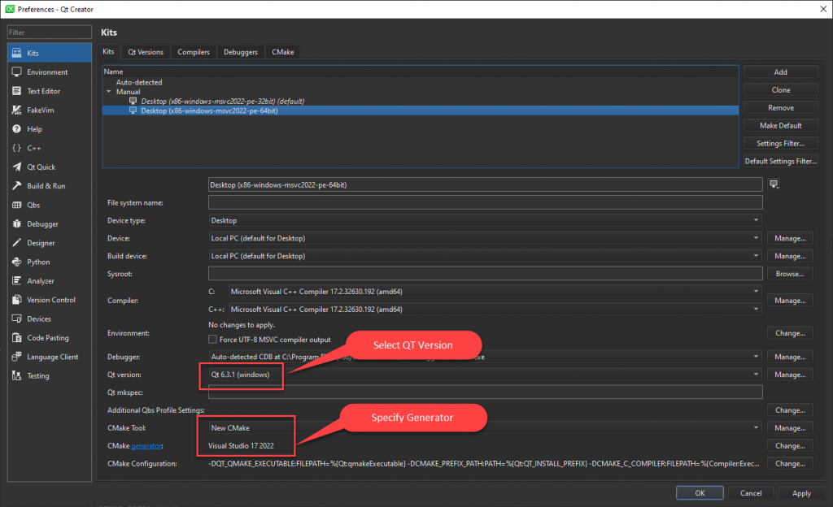Expand the Device type dropdown

pos(756,220)
